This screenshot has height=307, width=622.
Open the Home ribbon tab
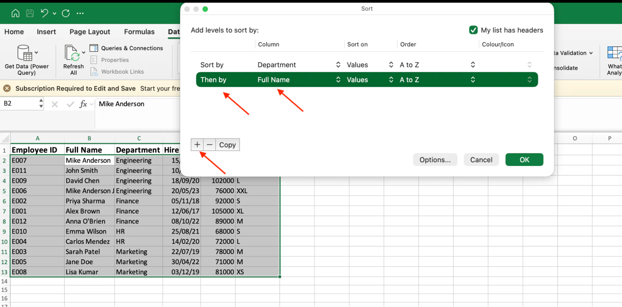(14, 32)
